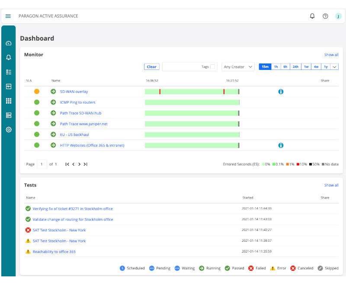Click the info icon beside SD-WAN overlay
Image resolution: width=346 pixels, height=285 pixels.
coord(281,92)
